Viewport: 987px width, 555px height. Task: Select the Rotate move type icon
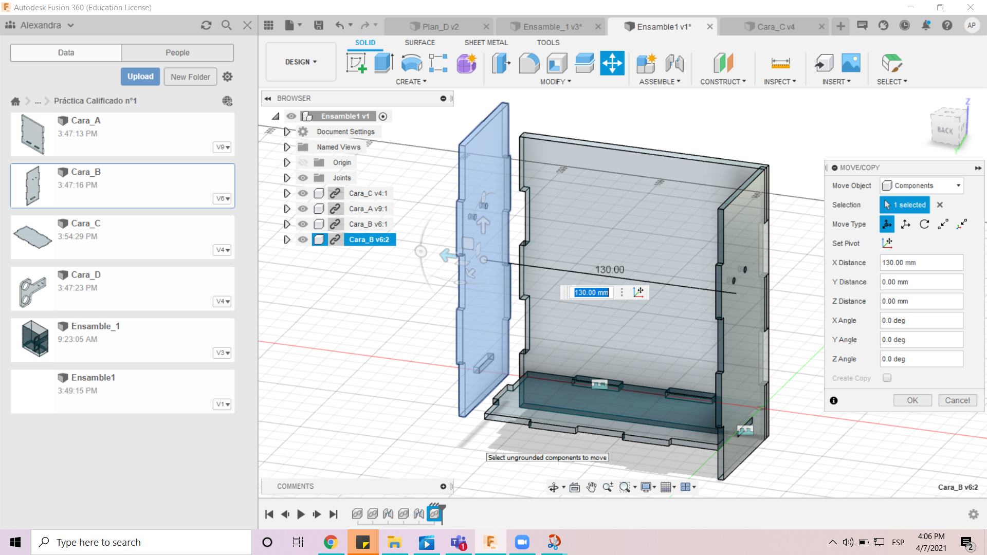[924, 224]
